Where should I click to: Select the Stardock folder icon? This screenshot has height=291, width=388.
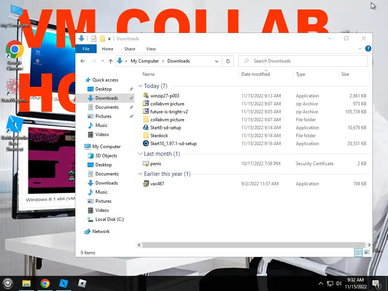coord(146,135)
